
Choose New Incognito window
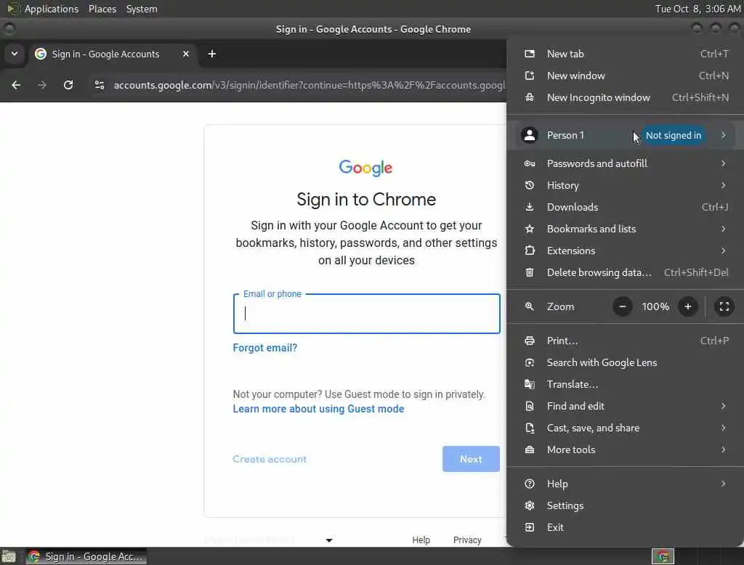click(626, 97)
